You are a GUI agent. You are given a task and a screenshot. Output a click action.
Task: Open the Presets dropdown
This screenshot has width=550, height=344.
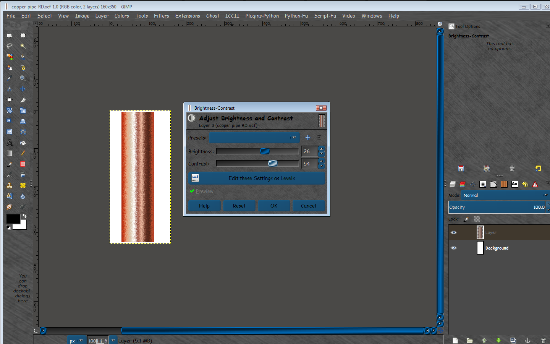(x=254, y=138)
